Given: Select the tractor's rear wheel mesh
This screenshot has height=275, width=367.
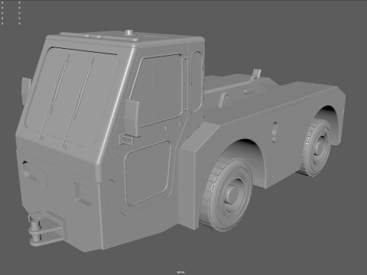Looking at the screenshot, I should 315,147.
